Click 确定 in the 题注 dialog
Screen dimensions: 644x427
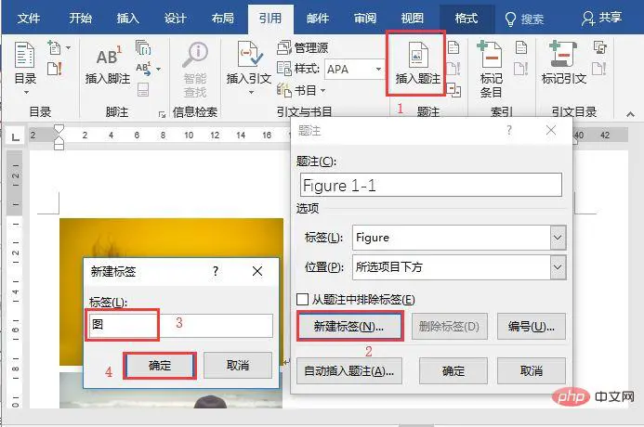453,370
